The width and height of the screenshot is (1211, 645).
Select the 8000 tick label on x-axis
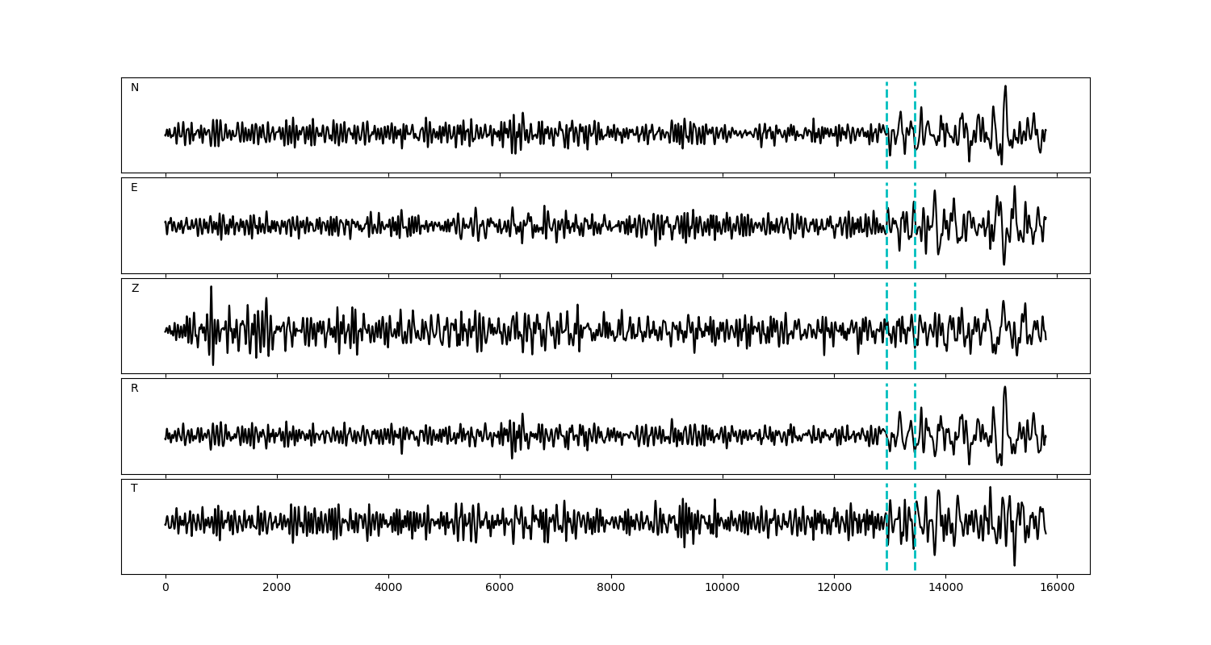[x=611, y=588]
